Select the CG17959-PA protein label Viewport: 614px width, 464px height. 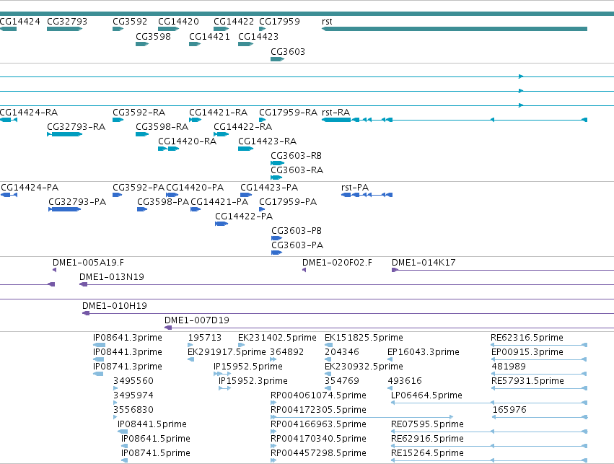tap(288, 202)
